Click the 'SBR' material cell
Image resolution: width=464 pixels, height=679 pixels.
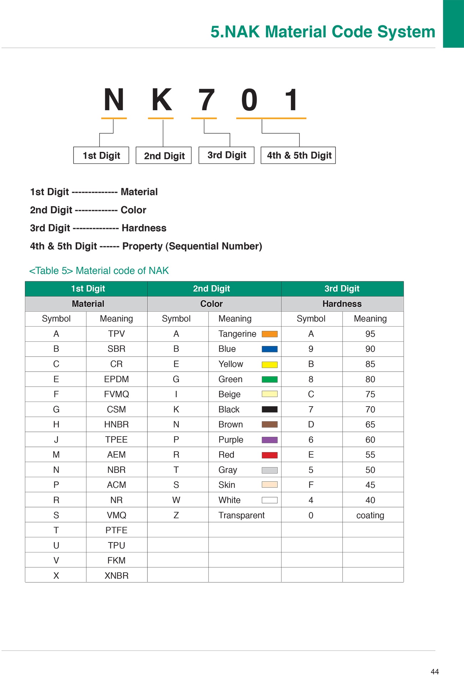click(117, 349)
